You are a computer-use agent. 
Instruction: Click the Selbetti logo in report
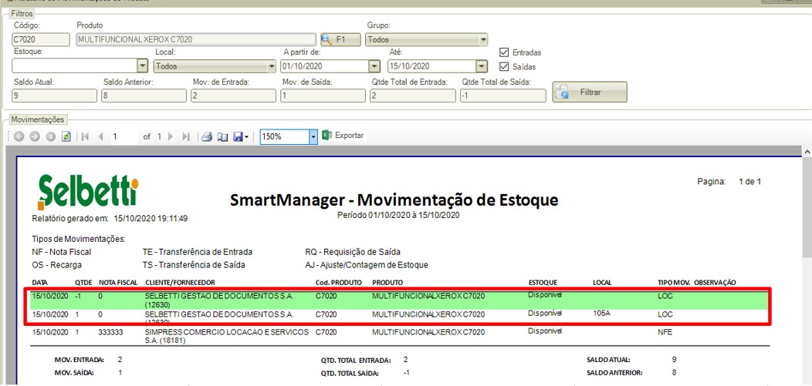(88, 192)
